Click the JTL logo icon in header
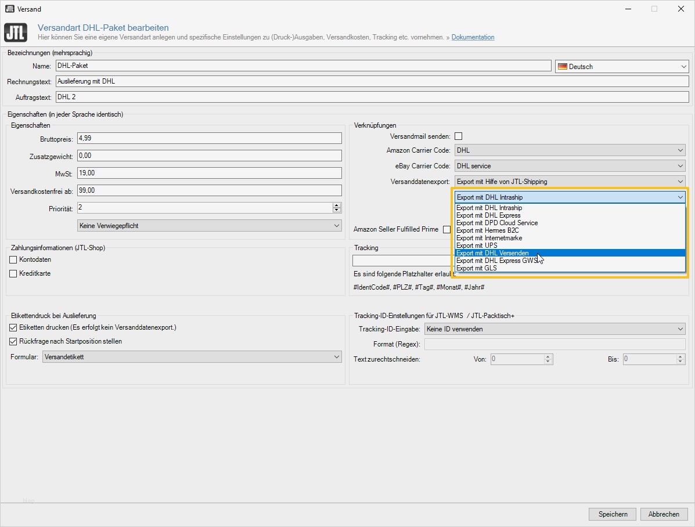The width and height of the screenshot is (695, 527). tap(15, 33)
